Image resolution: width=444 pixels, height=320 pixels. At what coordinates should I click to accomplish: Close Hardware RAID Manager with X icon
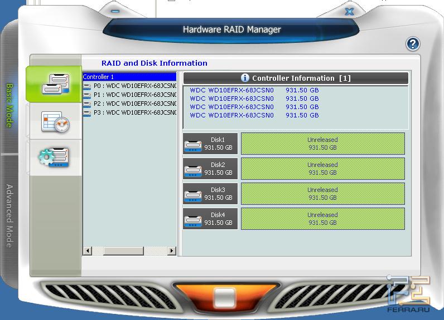tap(349, 12)
